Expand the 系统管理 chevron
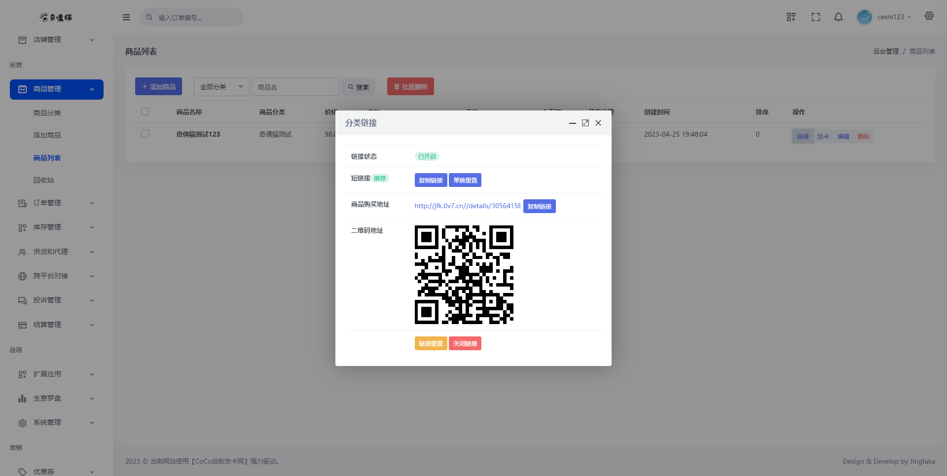947x476 pixels. point(92,423)
